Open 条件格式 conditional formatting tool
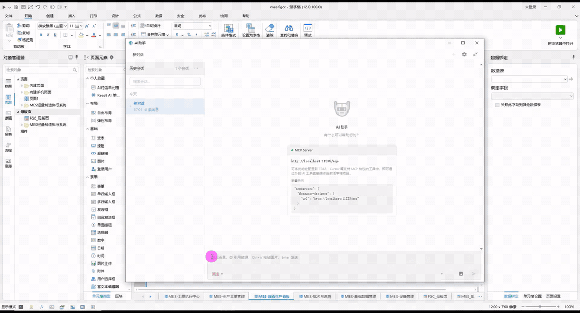The width and height of the screenshot is (580, 313). point(229,31)
